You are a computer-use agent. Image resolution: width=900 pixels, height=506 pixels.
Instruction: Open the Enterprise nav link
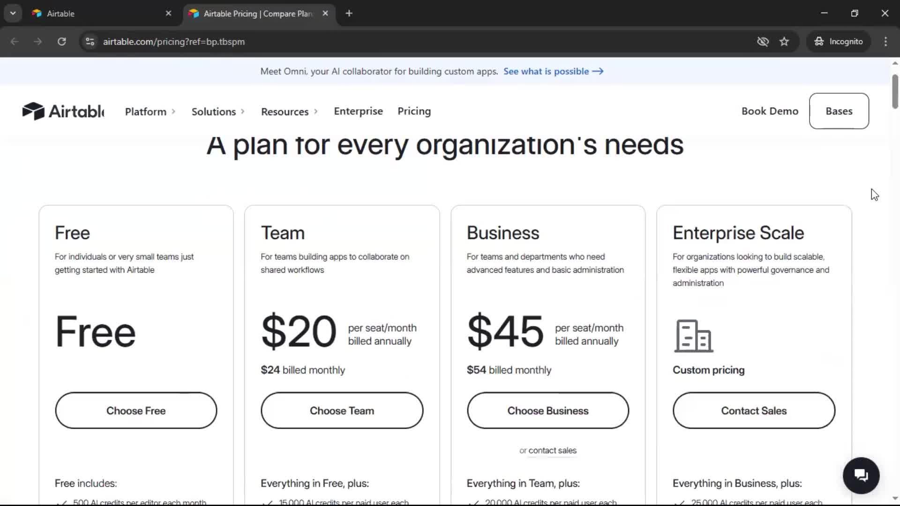point(358,111)
